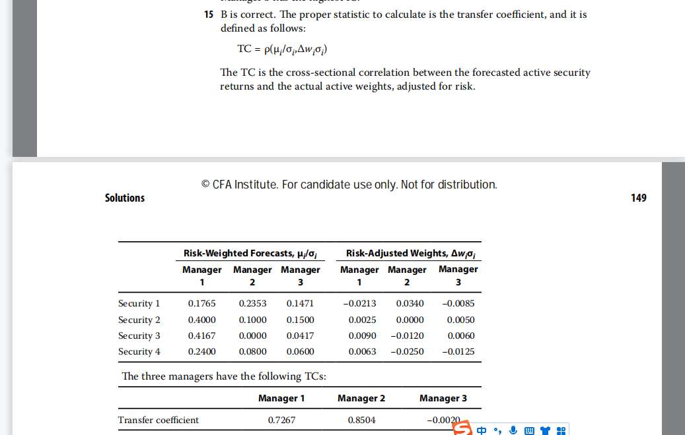Click the "Solutions" page header

pyautogui.click(x=124, y=198)
